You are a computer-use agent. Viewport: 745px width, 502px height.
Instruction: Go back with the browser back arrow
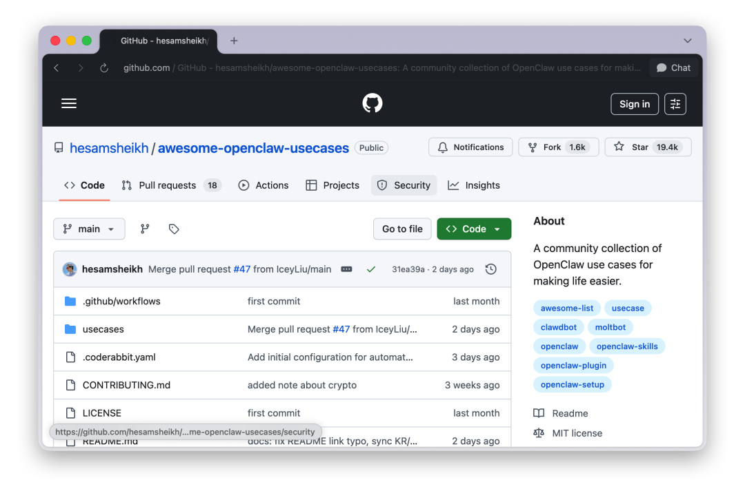[x=57, y=68]
